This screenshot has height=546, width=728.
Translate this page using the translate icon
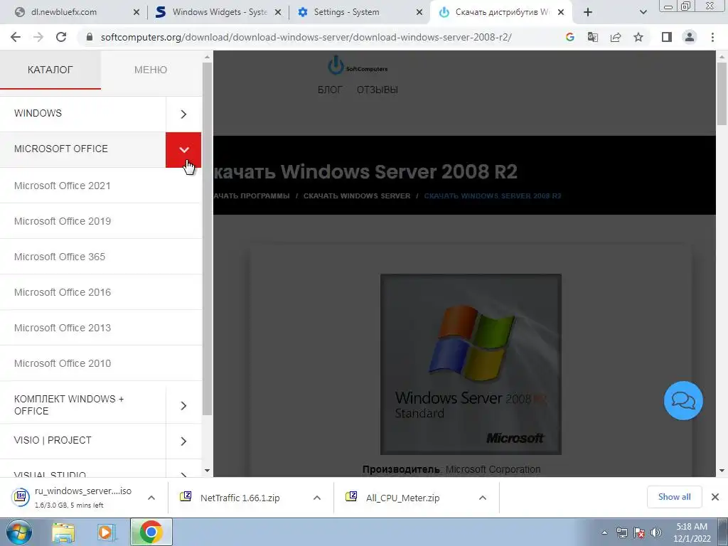tap(592, 37)
